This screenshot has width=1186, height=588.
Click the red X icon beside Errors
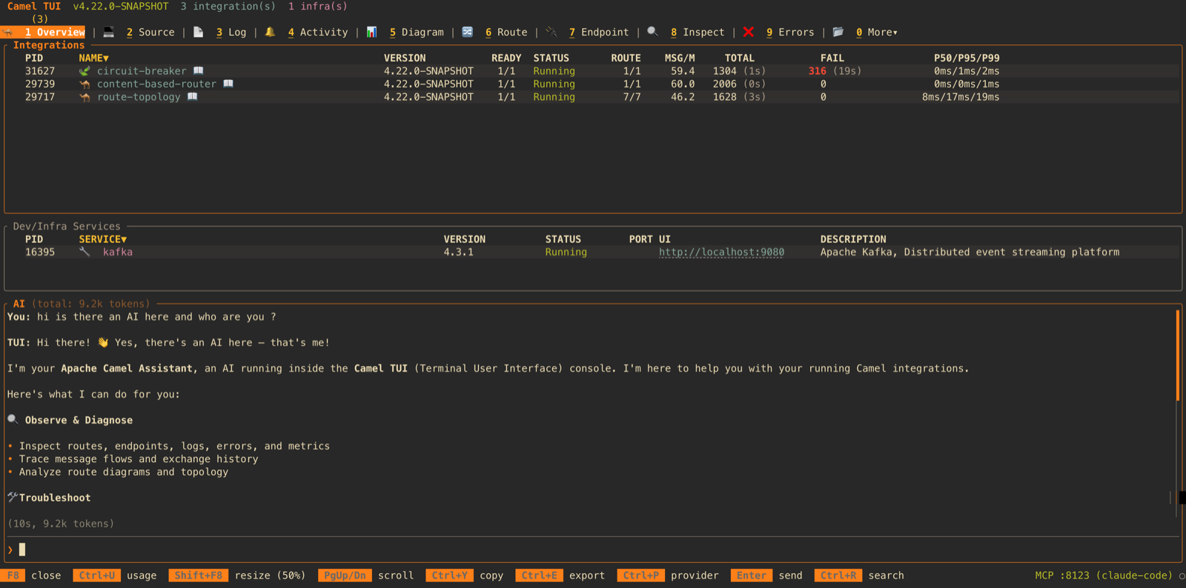coord(749,32)
